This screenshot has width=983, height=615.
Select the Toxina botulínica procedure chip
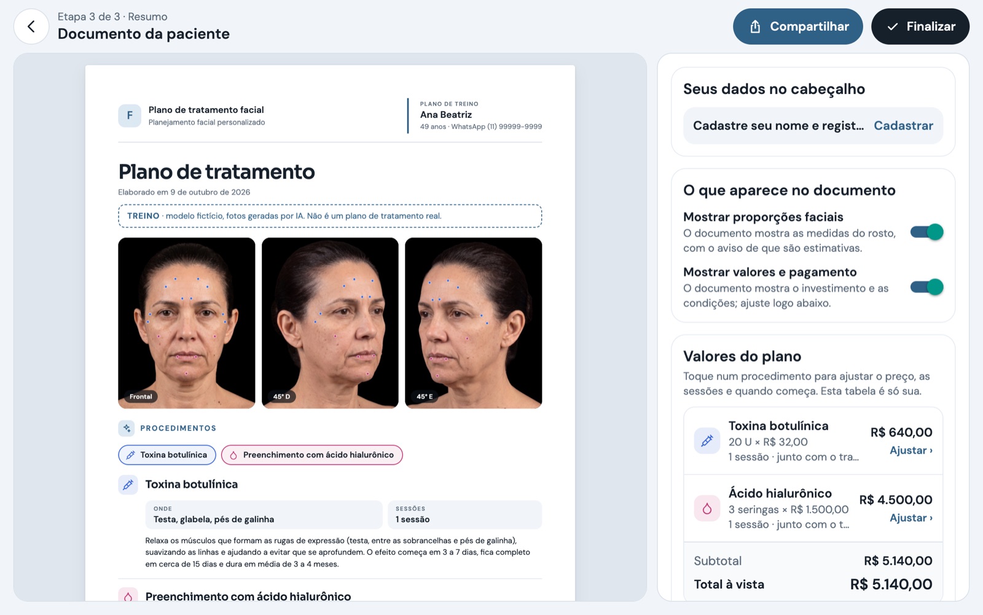167,455
